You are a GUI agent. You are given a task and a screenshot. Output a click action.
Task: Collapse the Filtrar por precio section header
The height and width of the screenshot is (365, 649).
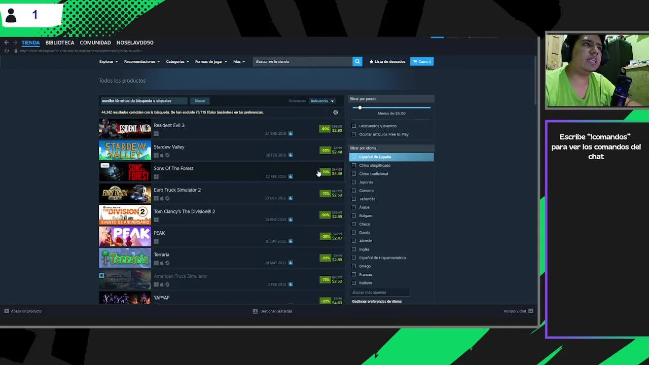391,99
